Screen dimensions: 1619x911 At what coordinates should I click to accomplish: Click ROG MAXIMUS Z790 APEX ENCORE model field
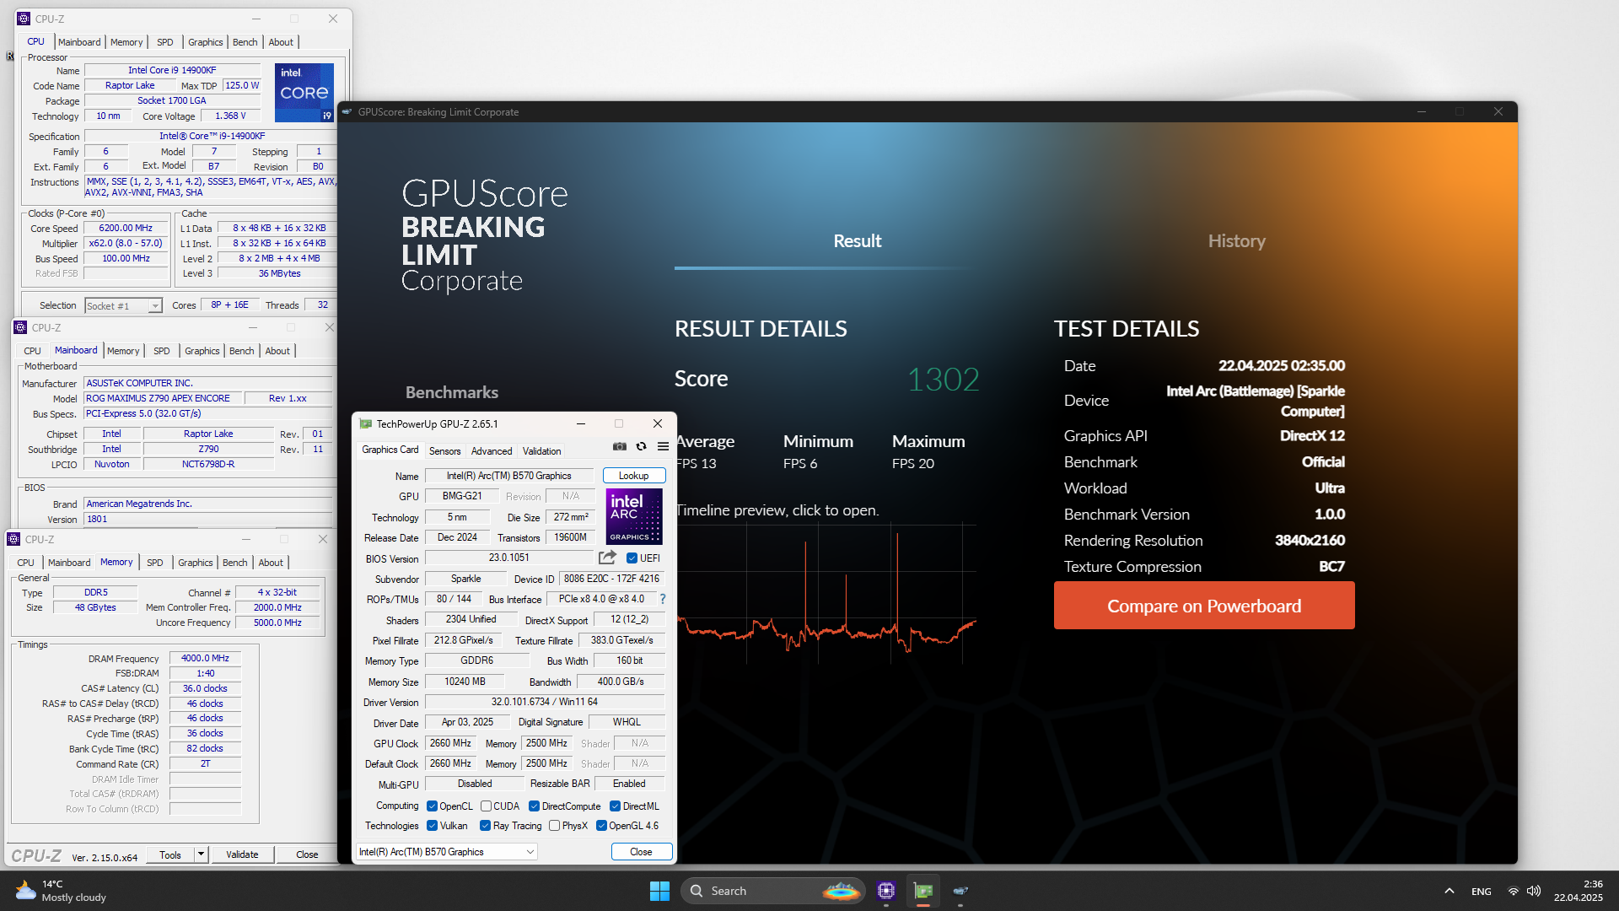tap(164, 398)
